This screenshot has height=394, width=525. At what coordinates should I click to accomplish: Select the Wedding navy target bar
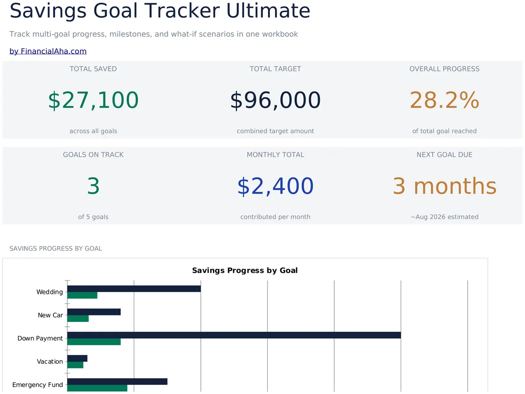click(x=134, y=289)
